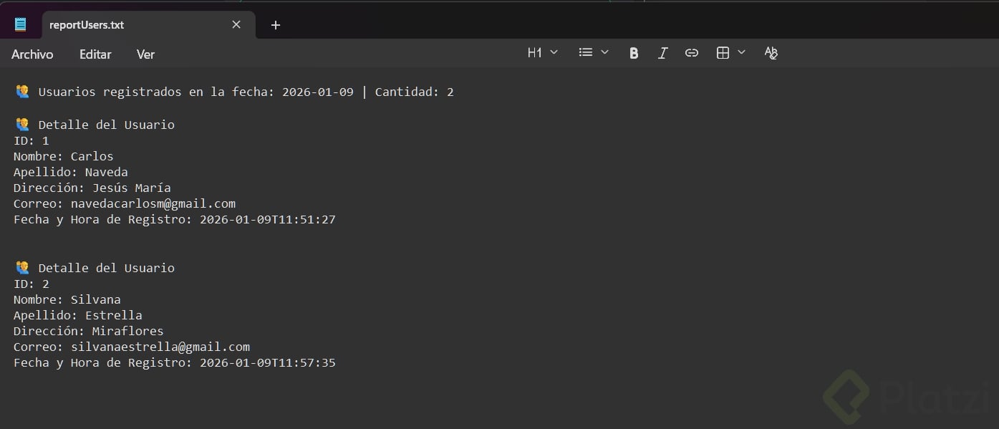Screen dimensions: 999x429
Task: Click the bulleted list icon
Action: point(586,53)
